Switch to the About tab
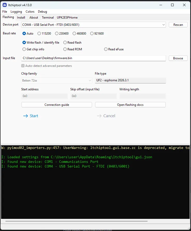 (x=34, y=18)
